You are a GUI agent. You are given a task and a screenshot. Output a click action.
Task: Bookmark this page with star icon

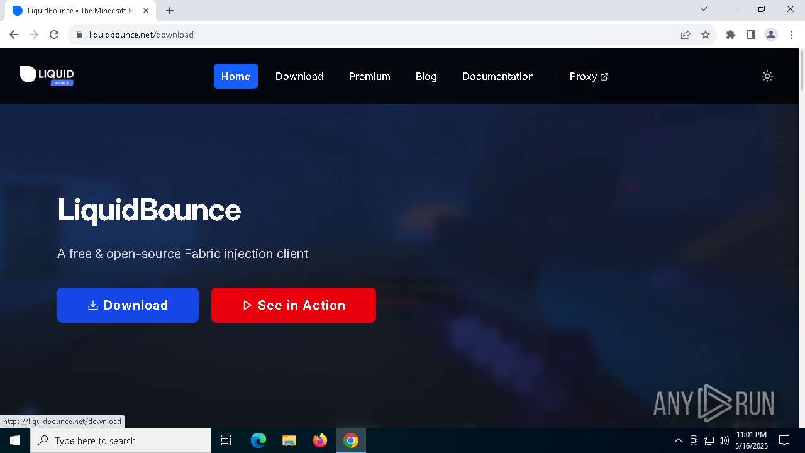(x=706, y=35)
